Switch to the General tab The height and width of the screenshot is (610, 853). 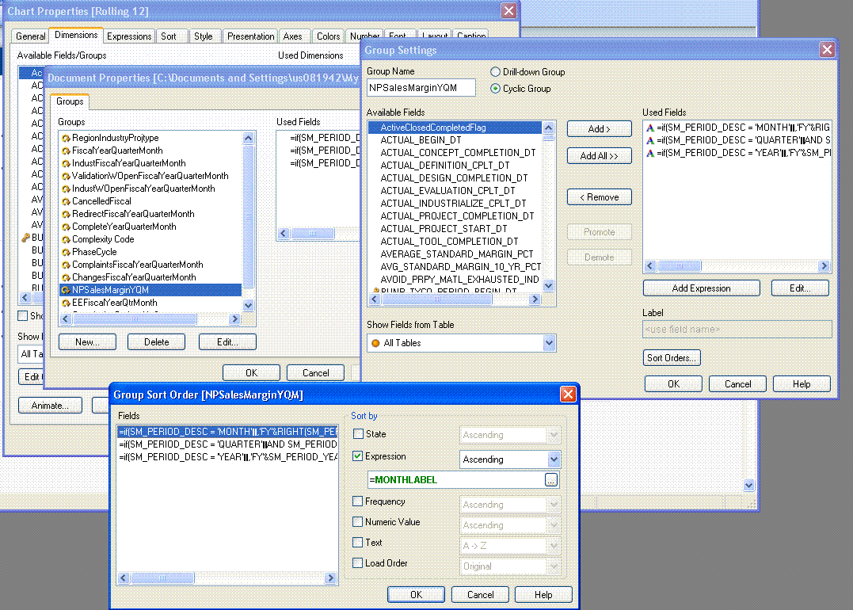click(x=30, y=36)
